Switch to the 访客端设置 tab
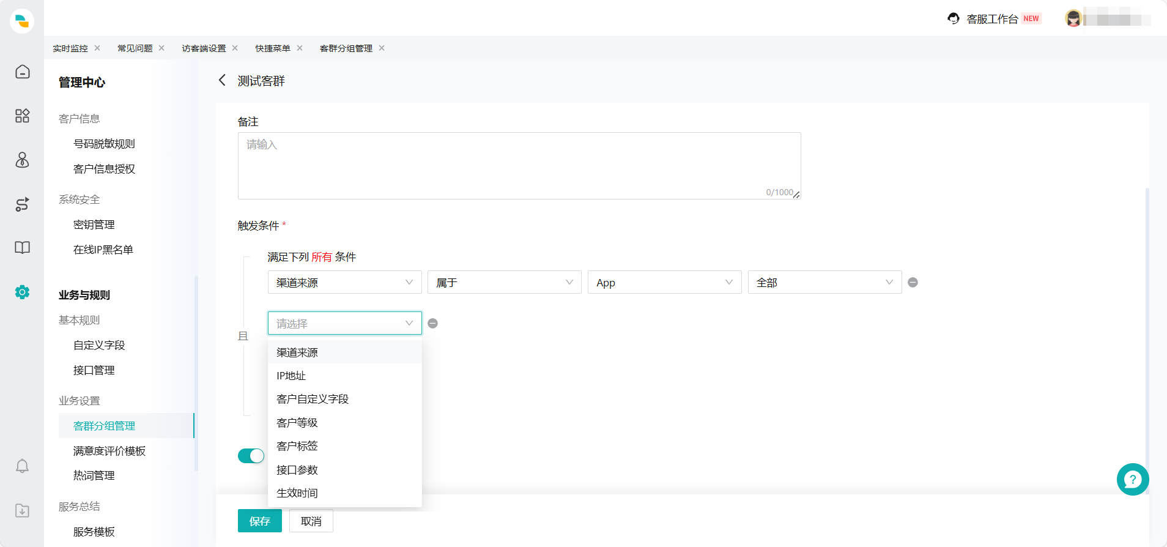 pos(204,48)
